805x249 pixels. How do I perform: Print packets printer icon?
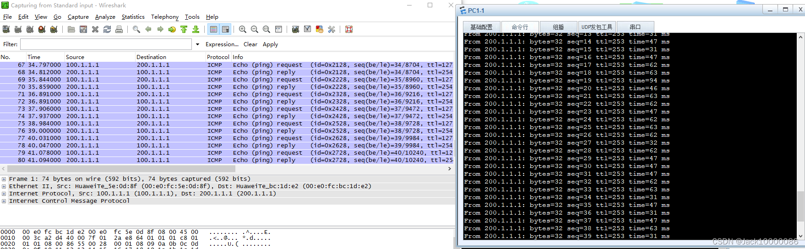(x=119, y=29)
